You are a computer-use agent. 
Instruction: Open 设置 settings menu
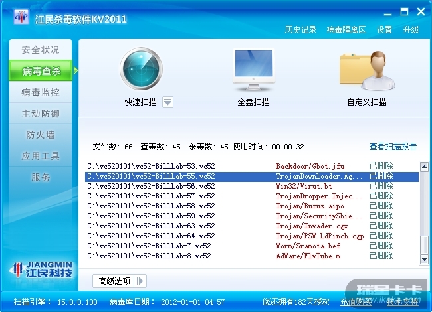click(x=384, y=29)
